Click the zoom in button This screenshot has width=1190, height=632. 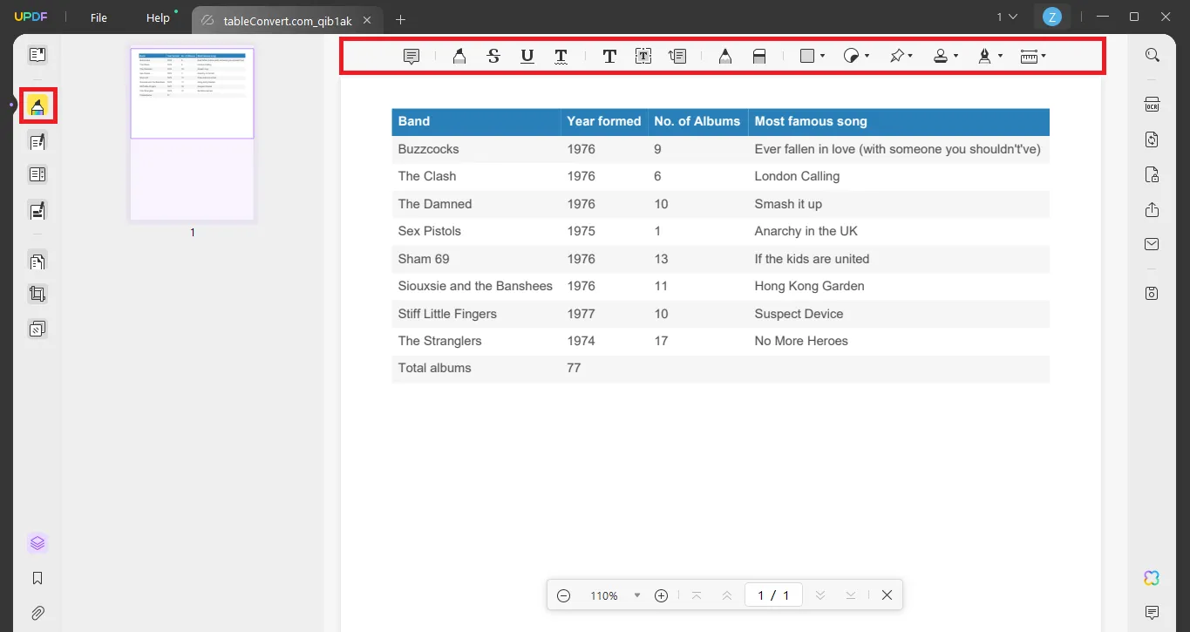coord(661,595)
